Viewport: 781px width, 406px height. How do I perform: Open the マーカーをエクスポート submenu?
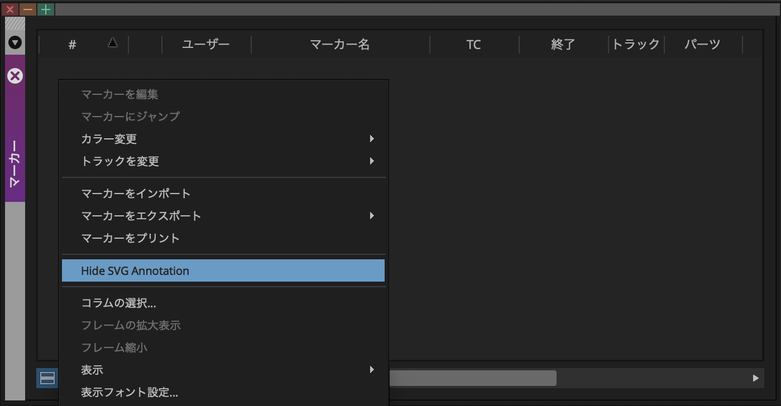point(223,216)
